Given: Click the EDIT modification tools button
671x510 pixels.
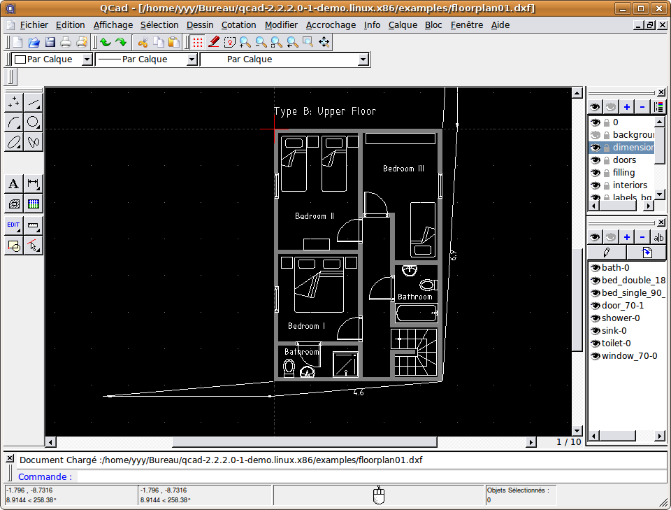Looking at the screenshot, I should point(13,225).
